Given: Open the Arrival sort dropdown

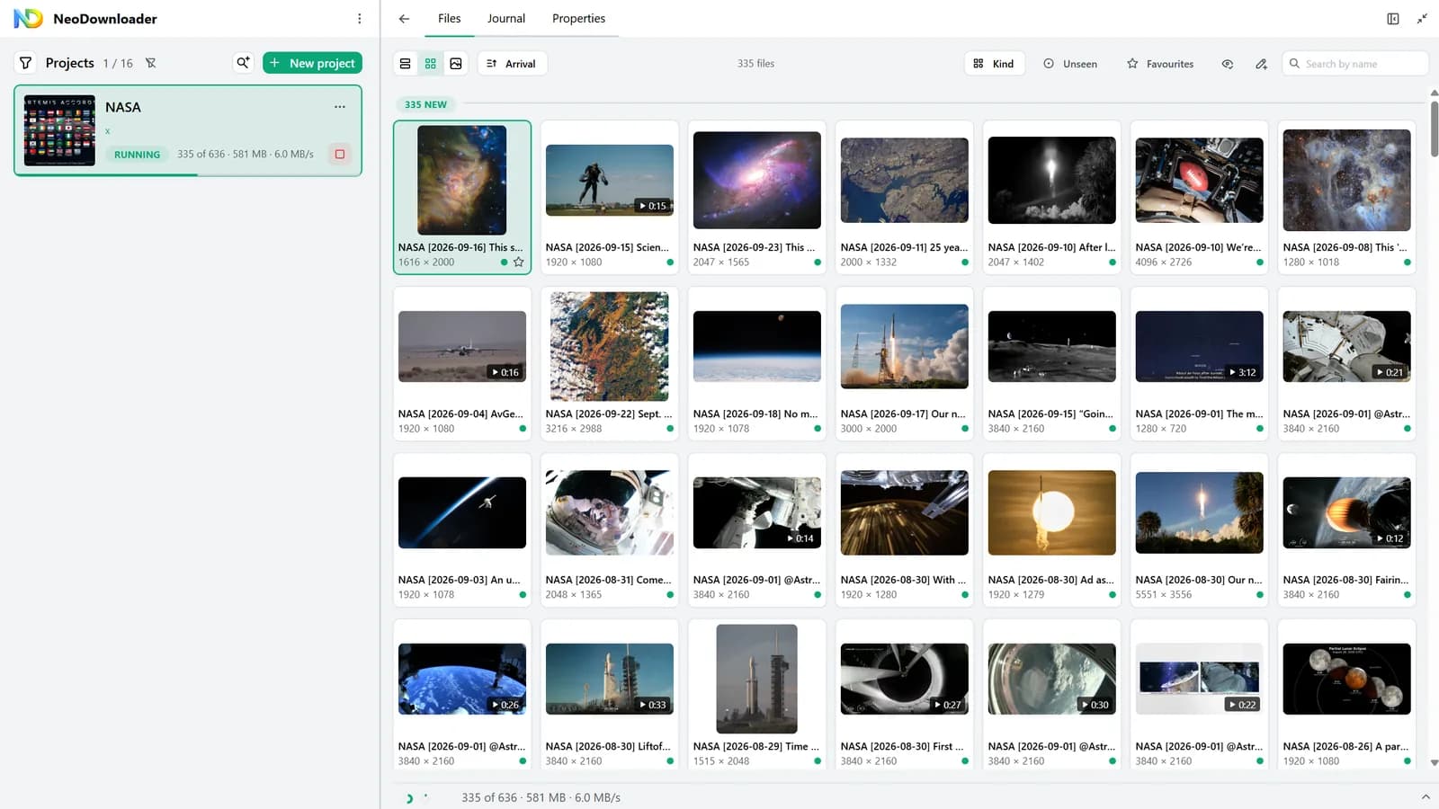Looking at the screenshot, I should (512, 64).
